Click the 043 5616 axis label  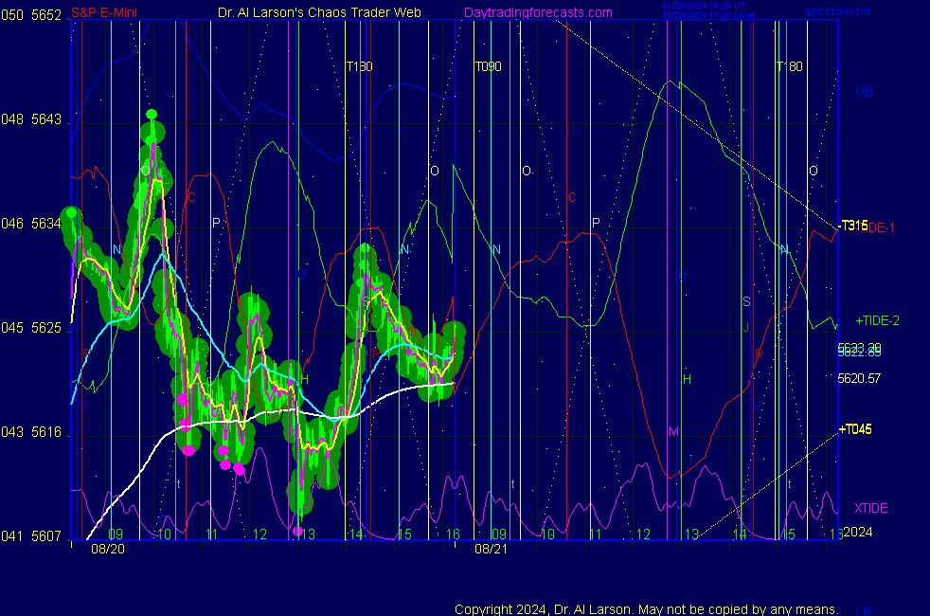(x=31, y=432)
